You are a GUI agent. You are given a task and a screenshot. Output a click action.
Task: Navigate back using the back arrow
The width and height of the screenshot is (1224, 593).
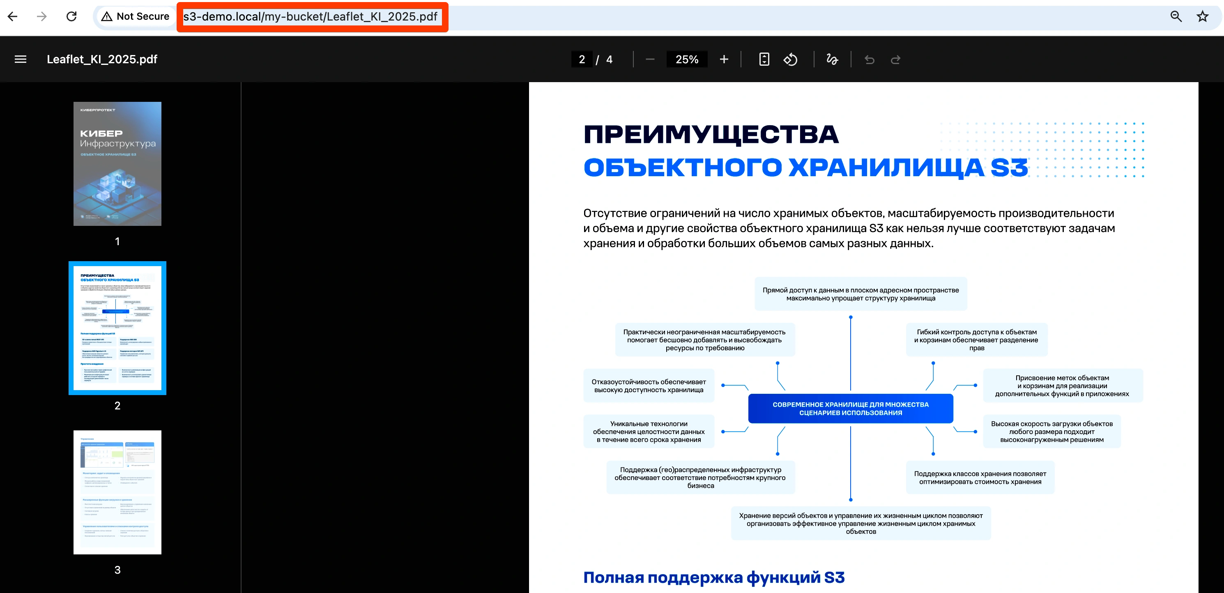click(12, 16)
